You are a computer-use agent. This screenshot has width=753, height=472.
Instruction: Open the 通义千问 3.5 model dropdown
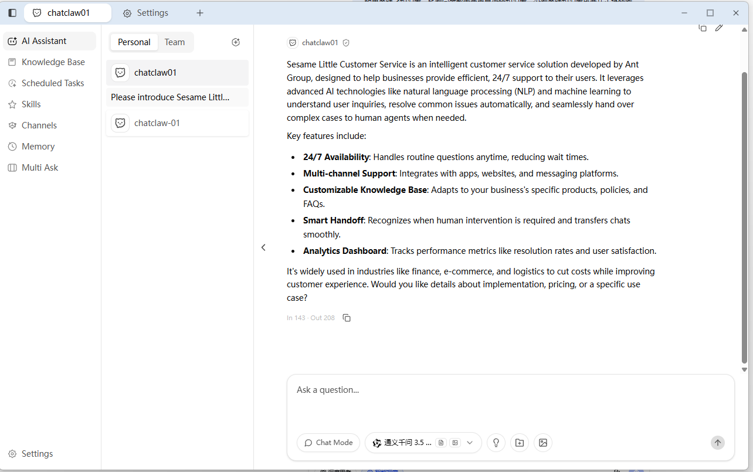(423, 443)
